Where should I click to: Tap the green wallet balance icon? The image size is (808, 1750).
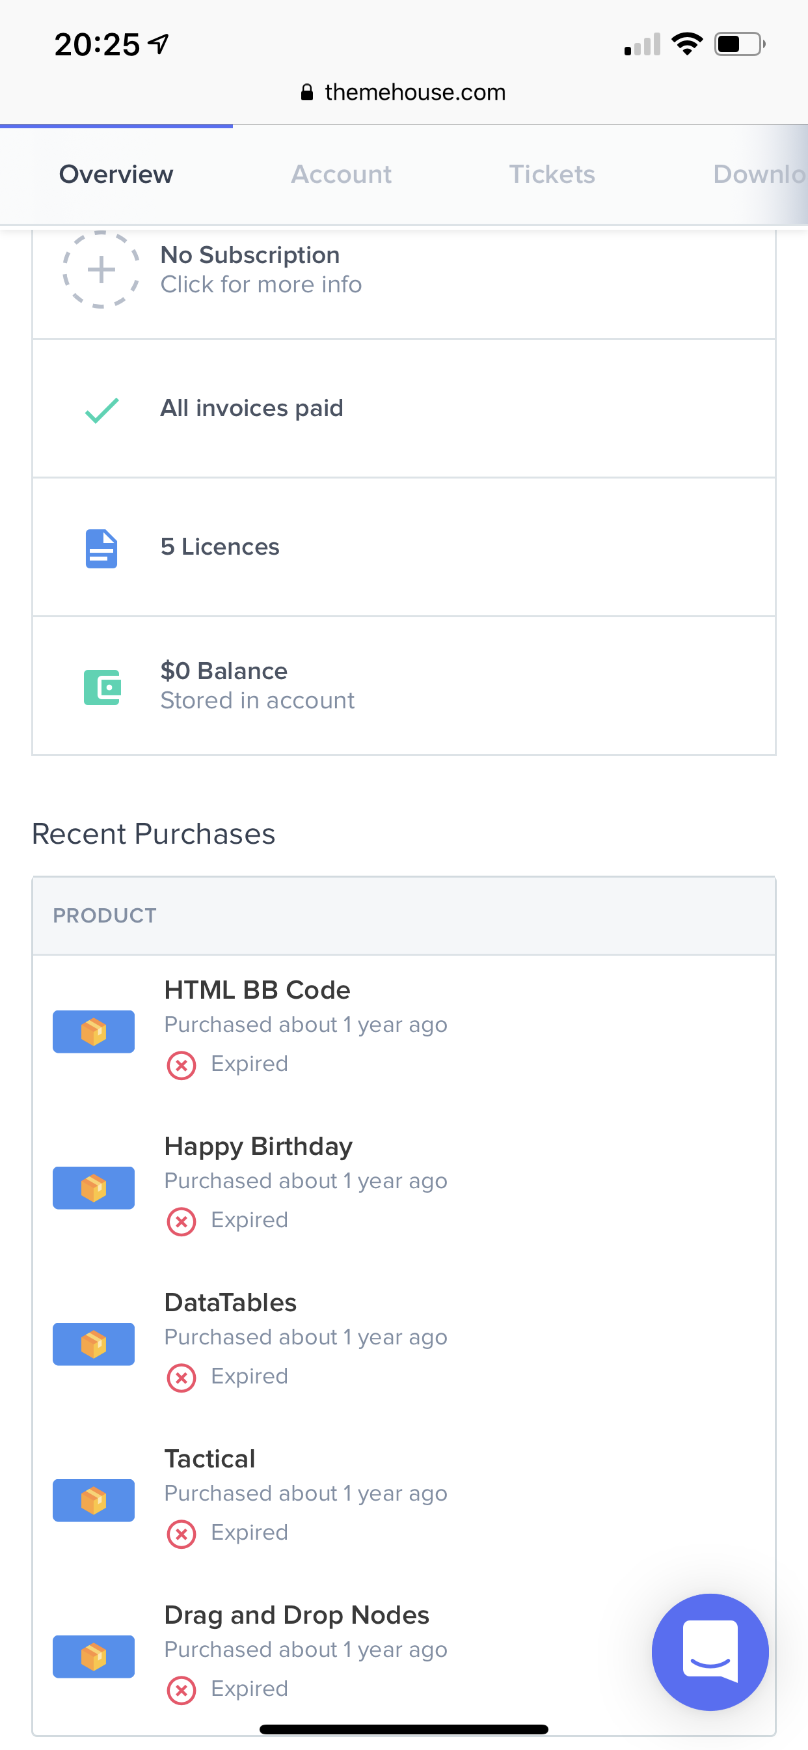tap(102, 687)
